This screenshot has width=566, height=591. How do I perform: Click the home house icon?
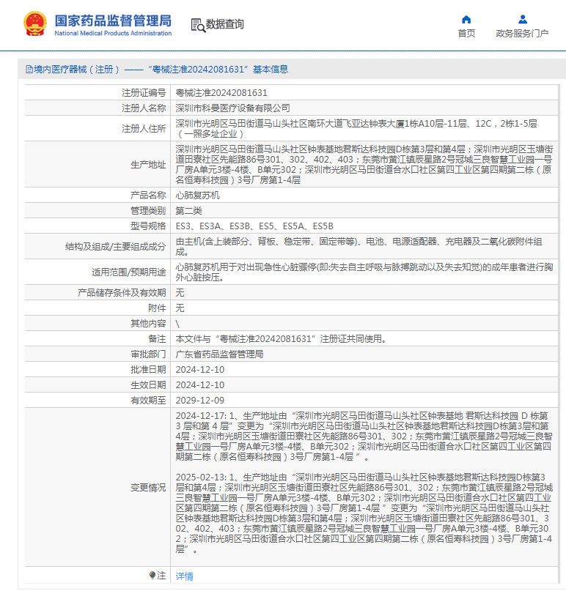click(466, 20)
